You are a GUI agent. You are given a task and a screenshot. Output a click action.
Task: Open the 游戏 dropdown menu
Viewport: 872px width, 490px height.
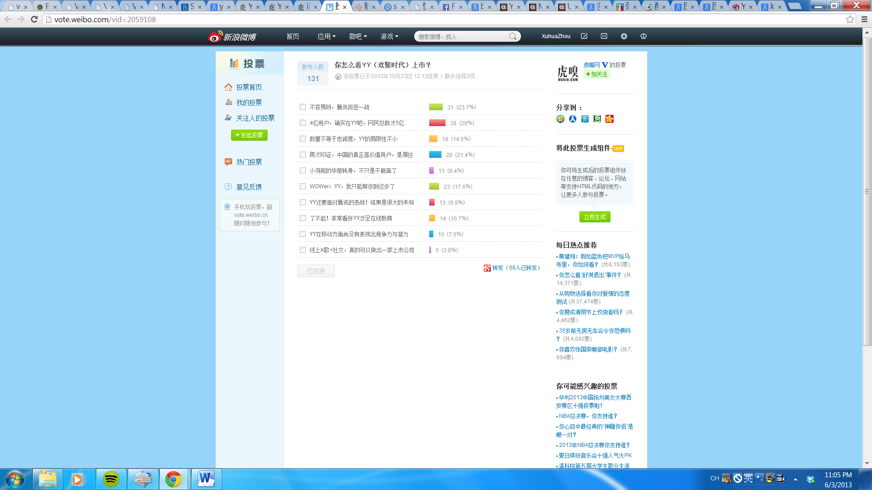(x=389, y=36)
